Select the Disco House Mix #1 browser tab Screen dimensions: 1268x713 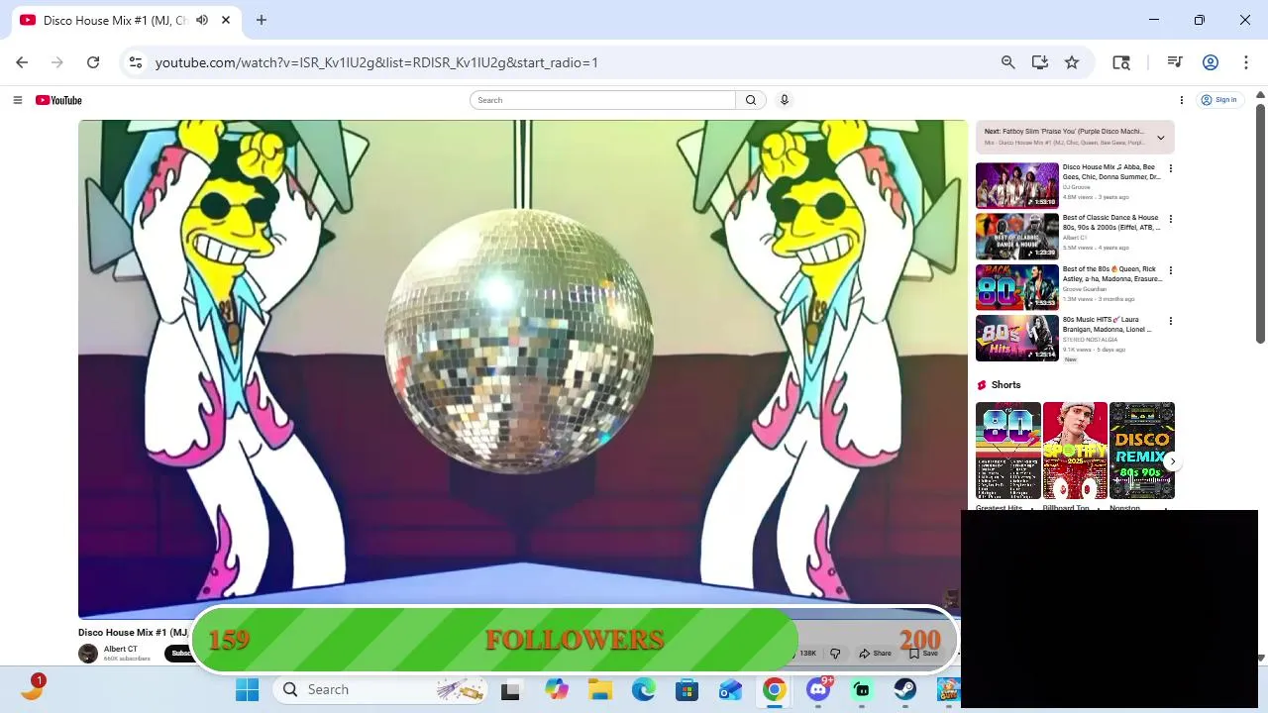[126, 20]
